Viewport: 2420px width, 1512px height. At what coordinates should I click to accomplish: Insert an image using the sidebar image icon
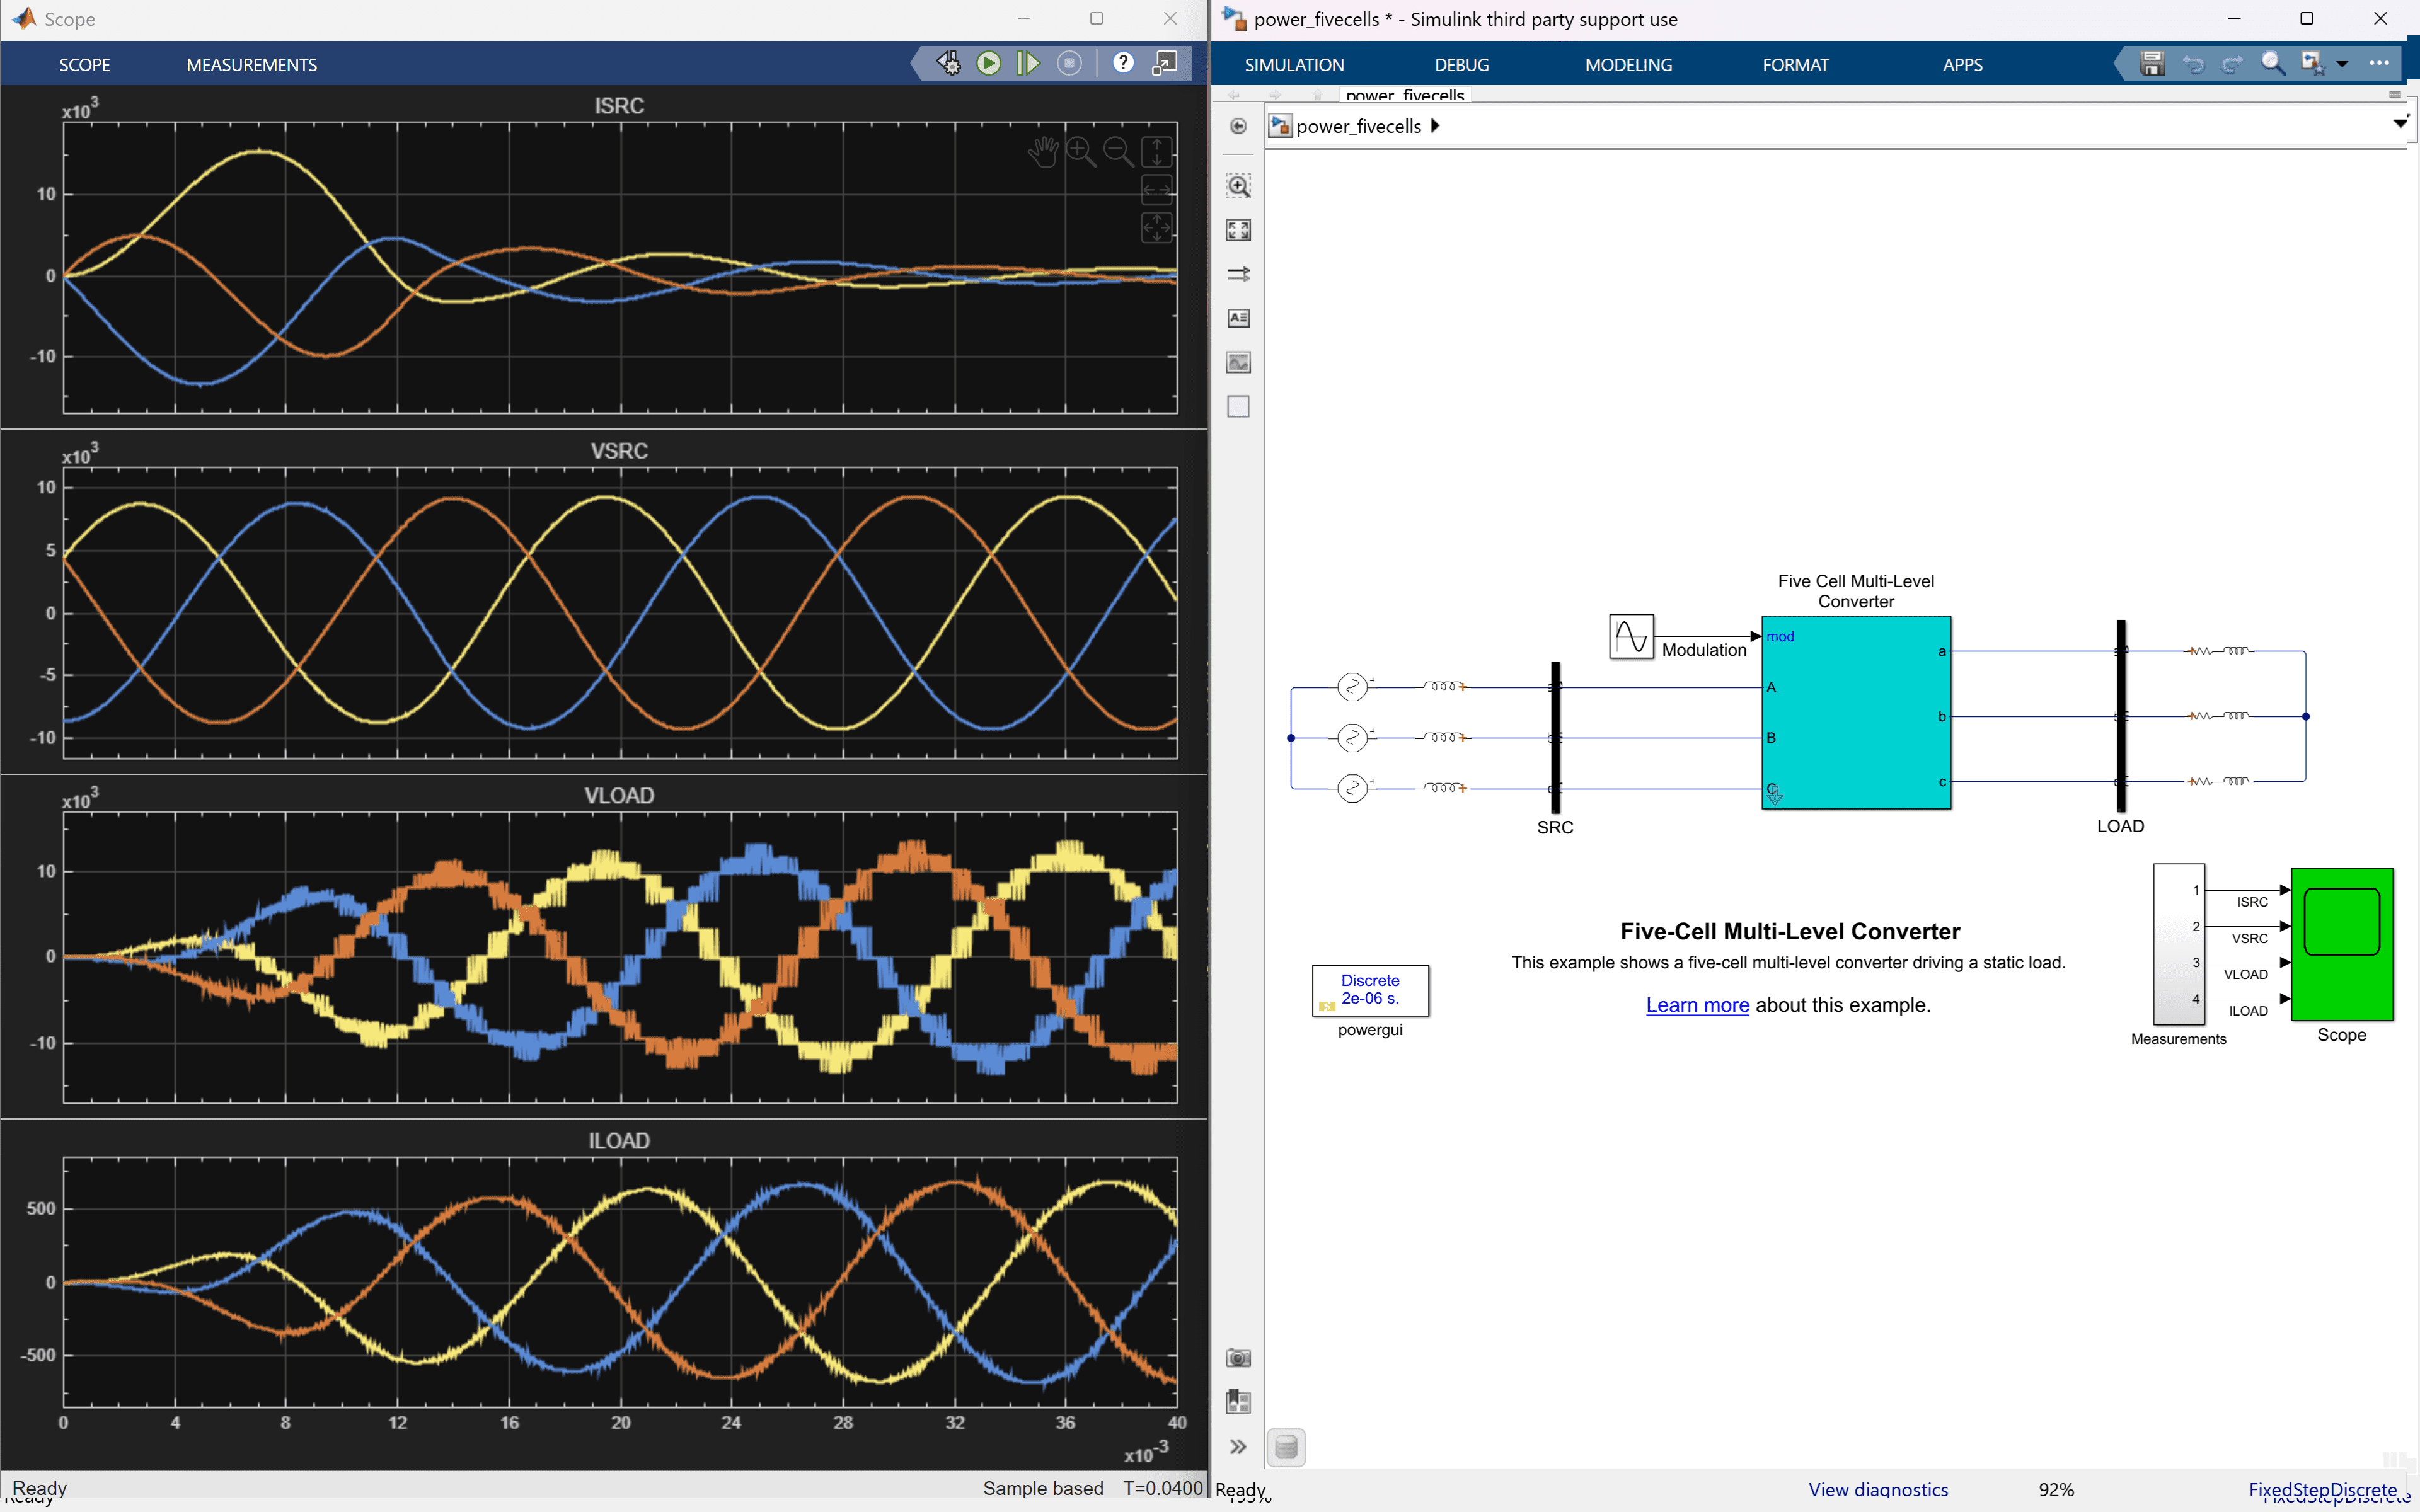tap(1238, 362)
